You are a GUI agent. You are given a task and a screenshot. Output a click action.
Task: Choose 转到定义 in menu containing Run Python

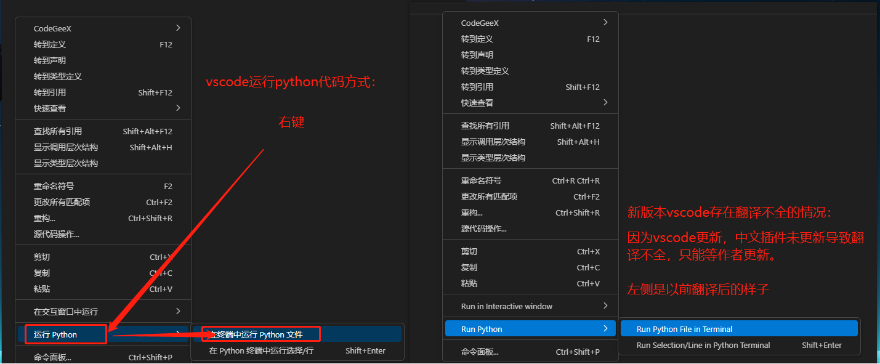530,39
